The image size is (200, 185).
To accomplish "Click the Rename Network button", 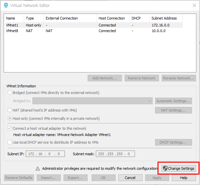I will pyautogui.click(x=179, y=78).
